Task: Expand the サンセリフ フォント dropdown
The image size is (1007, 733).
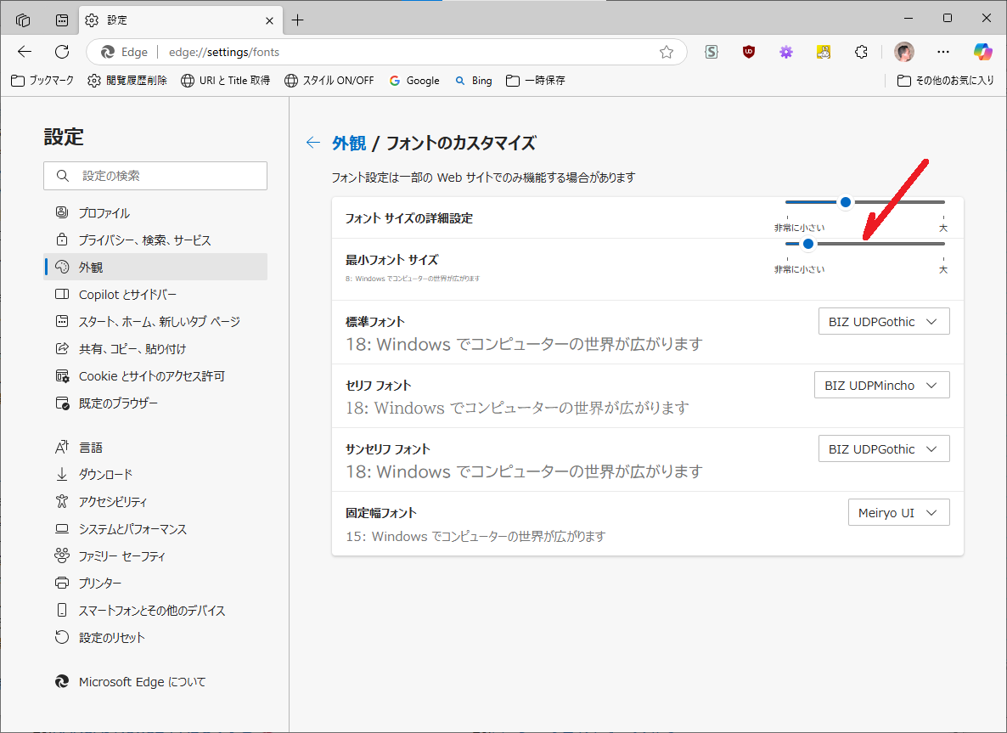Action: tap(883, 449)
